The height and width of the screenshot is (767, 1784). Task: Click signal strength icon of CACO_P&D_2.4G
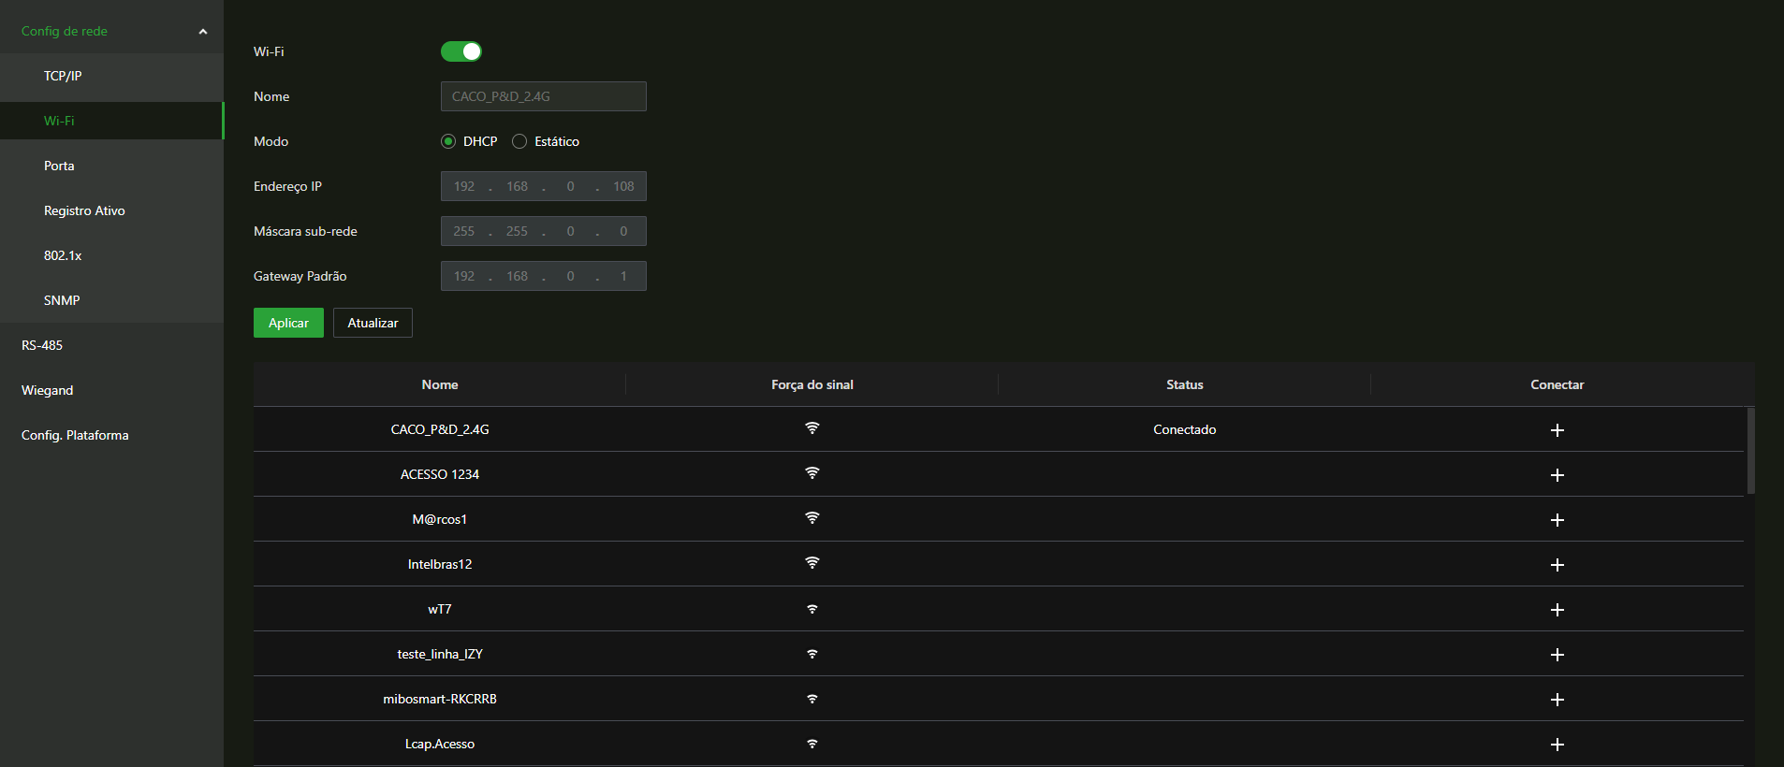pyautogui.click(x=812, y=428)
